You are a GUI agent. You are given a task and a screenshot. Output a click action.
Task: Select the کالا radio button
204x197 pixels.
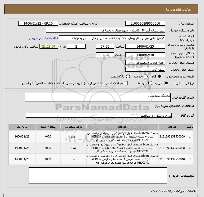(159, 76)
